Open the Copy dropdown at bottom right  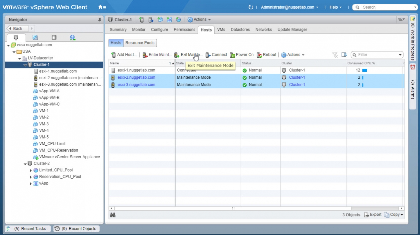point(394,215)
